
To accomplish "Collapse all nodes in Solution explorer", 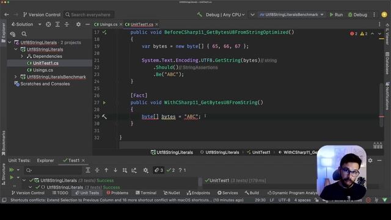I will pos(67,24).
